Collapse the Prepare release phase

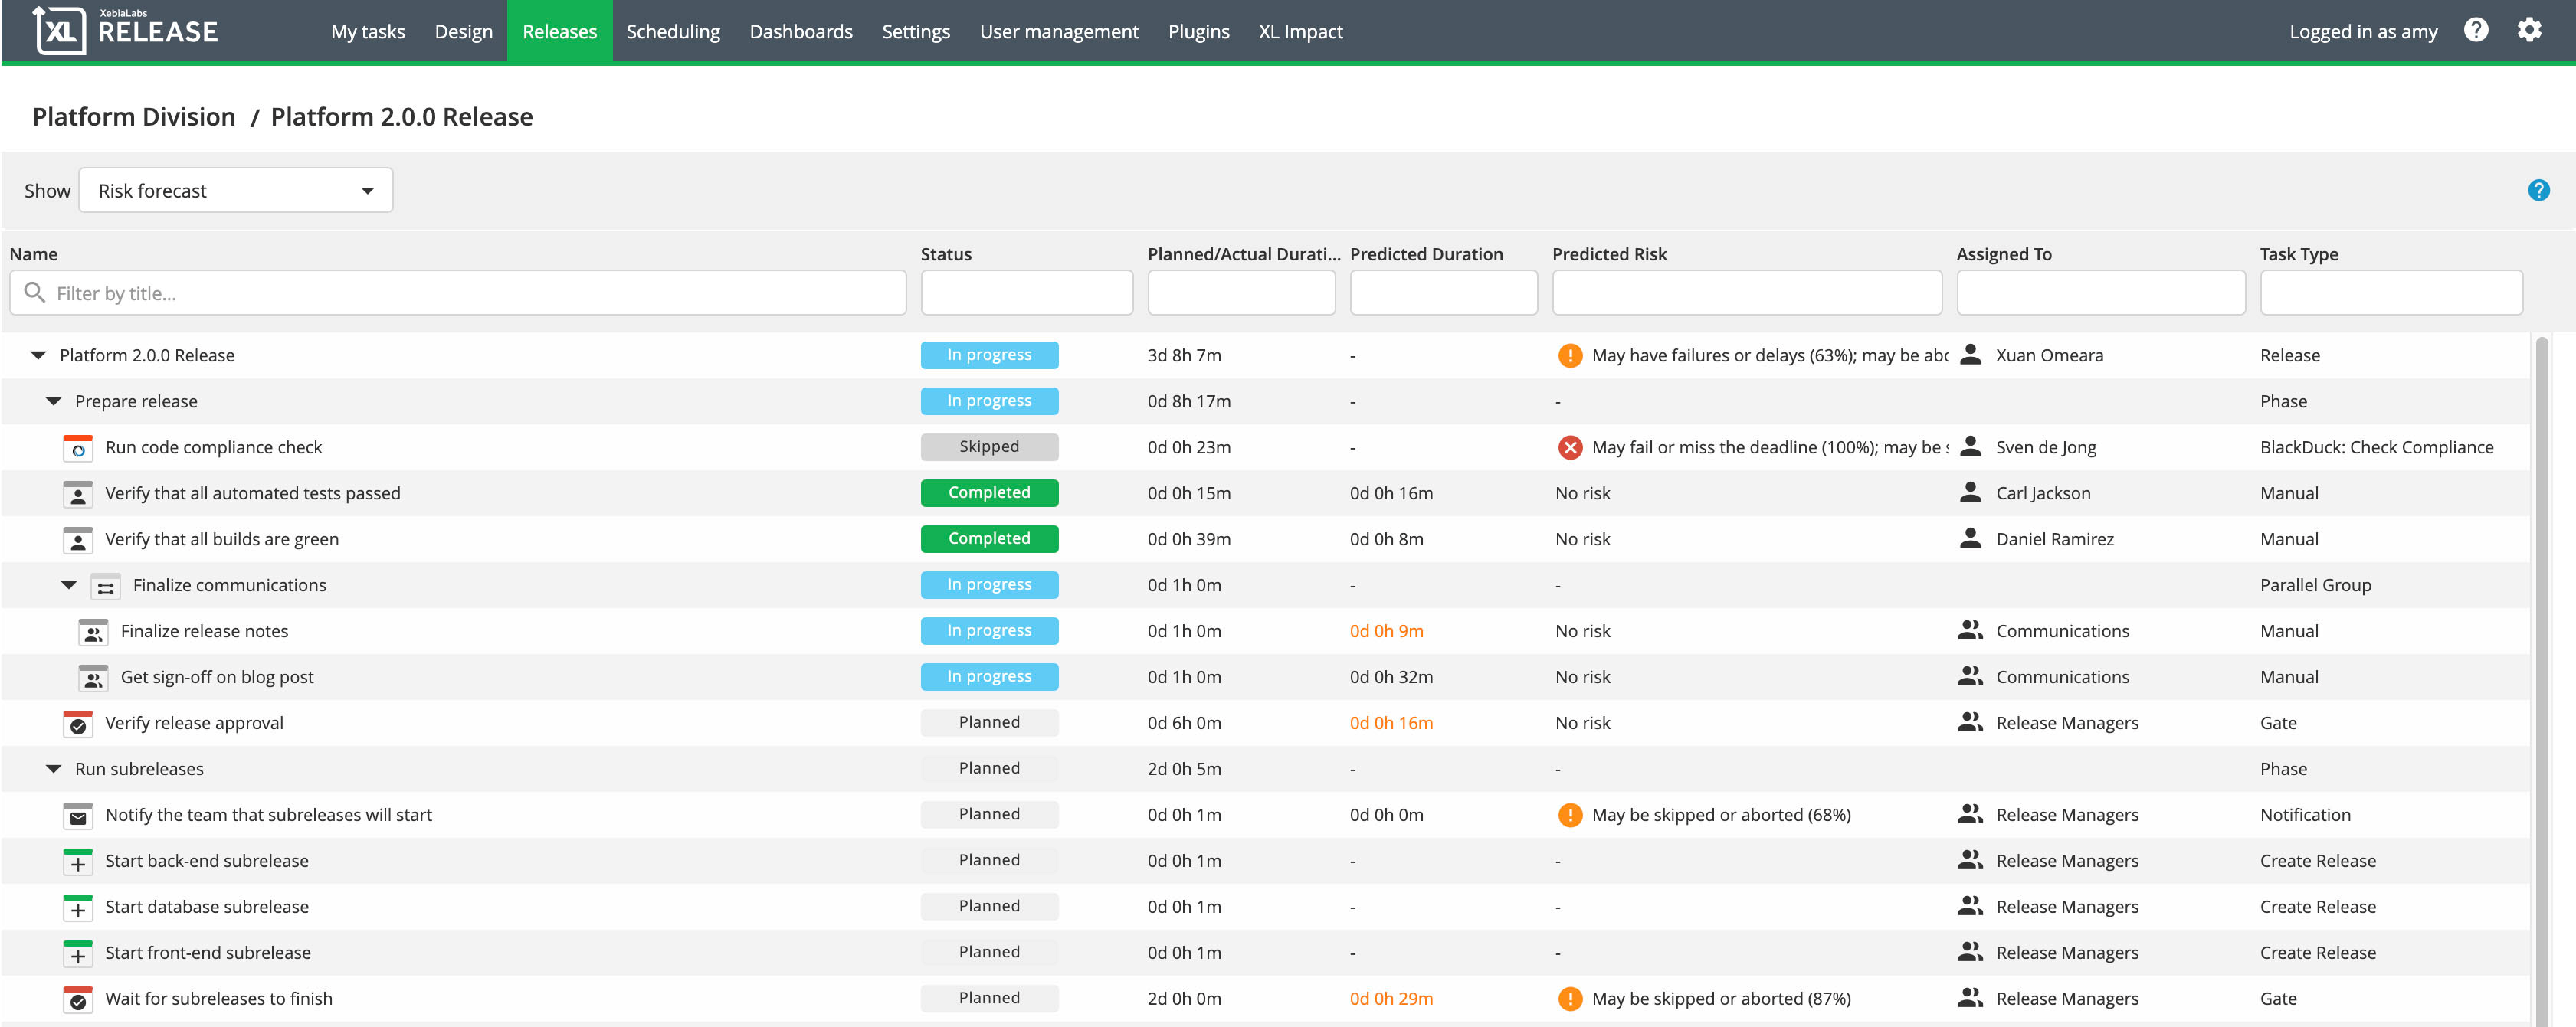[54, 401]
